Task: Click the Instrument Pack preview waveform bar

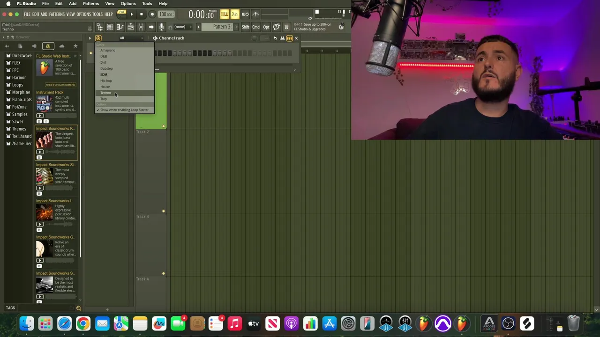Action: 61,115
